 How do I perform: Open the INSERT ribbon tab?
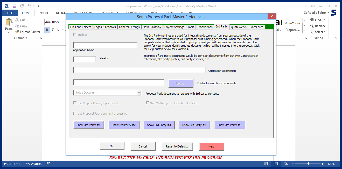(x=43, y=13)
